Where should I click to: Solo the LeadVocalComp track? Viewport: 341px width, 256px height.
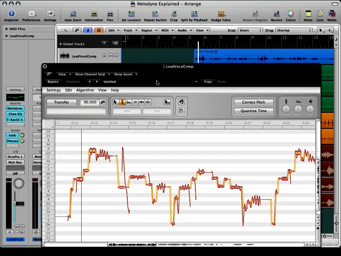click(x=116, y=56)
